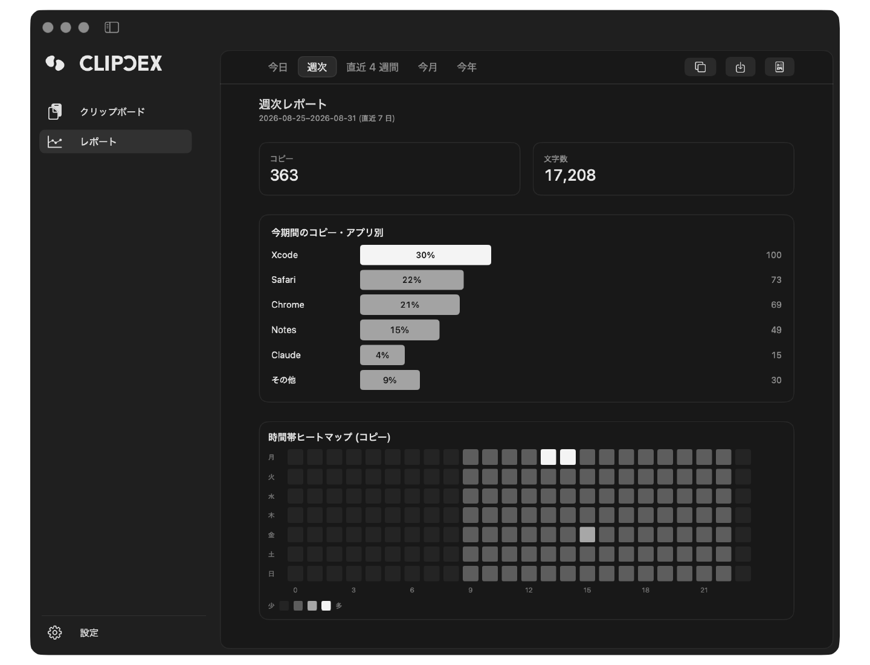Click the download/save report icon
Viewport: 870px width, 665px height.
point(740,67)
